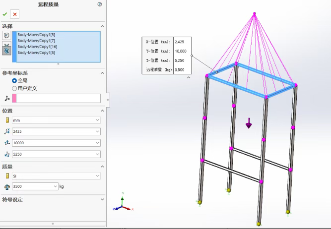Cancel with the red X button
Viewport: 331px width, 229px height.
click(x=15, y=14)
